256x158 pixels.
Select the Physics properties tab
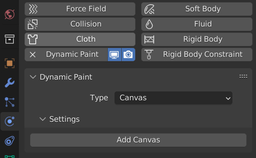coord(9,121)
